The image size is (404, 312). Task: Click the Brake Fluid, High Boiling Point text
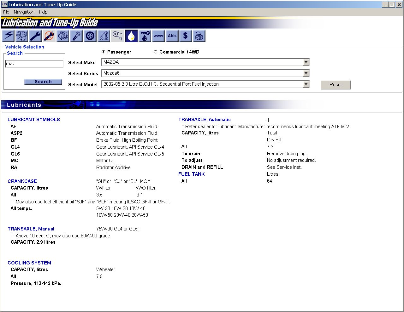[x=127, y=140]
